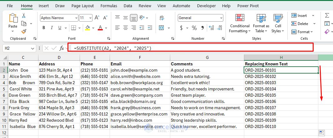This screenshot has height=138, width=333.
Task: Open the Font dialog launcher
Action: click(x=109, y=38)
